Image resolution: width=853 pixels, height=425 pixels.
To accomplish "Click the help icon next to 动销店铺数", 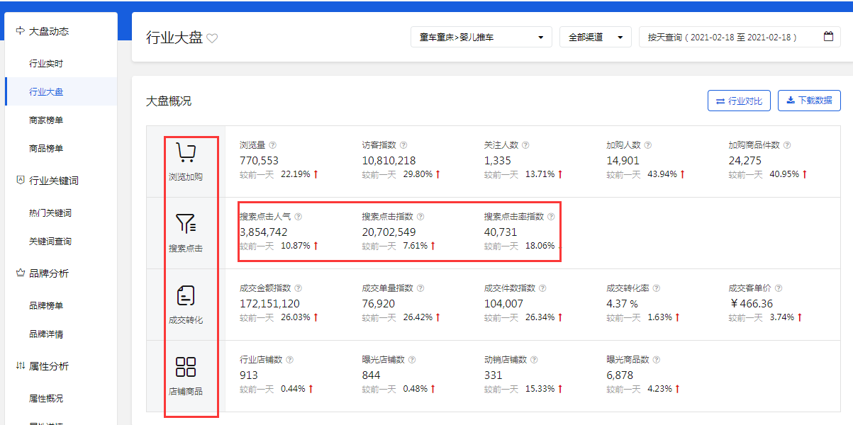I will (534, 360).
